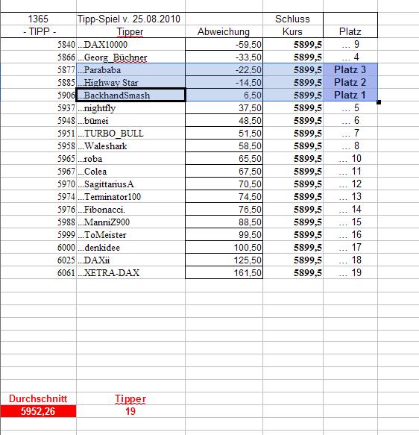This screenshot has width=419, height=435.
Task: Select the ...DAX10000 tipper cell
Action: pyautogui.click(x=130, y=44)
